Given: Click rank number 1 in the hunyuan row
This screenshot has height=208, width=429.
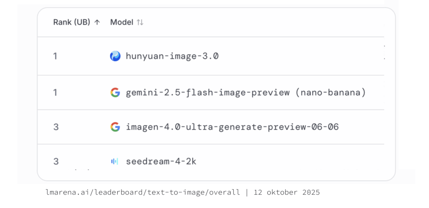Looking at the screenshot, I should (55, 56).
